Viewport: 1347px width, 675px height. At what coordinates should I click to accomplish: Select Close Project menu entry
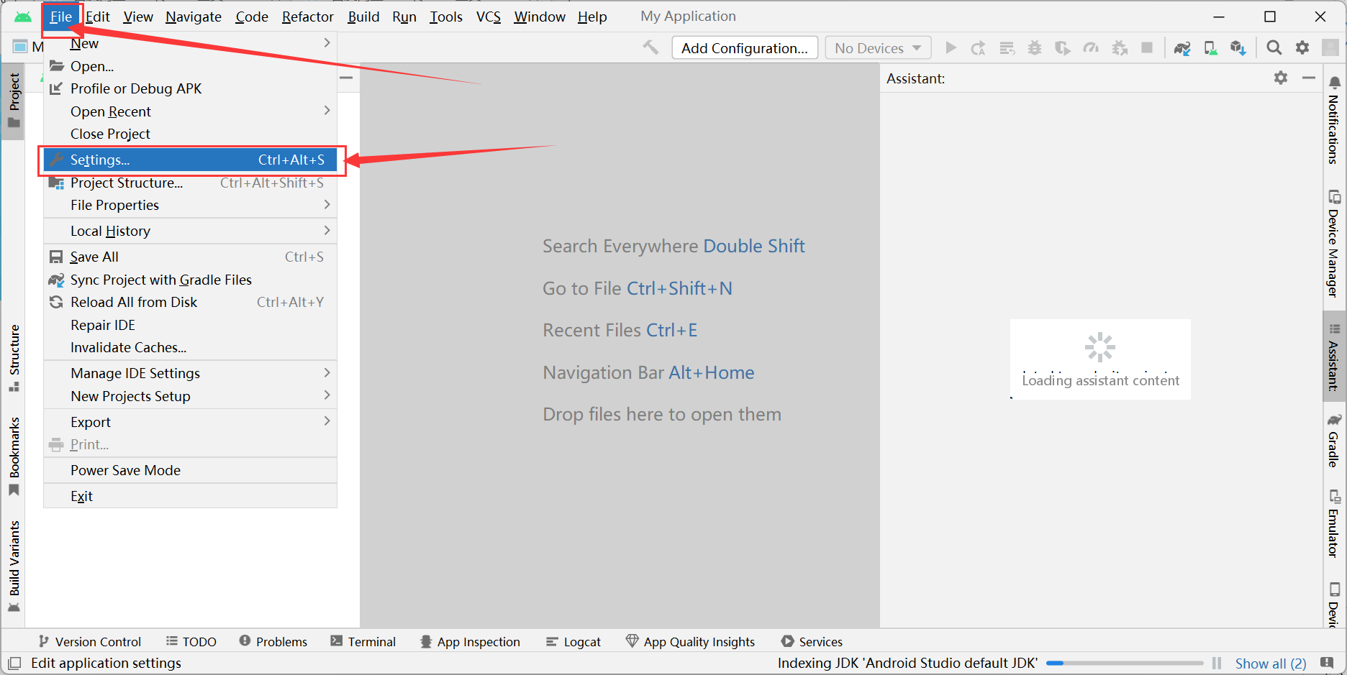coord(190,134)
